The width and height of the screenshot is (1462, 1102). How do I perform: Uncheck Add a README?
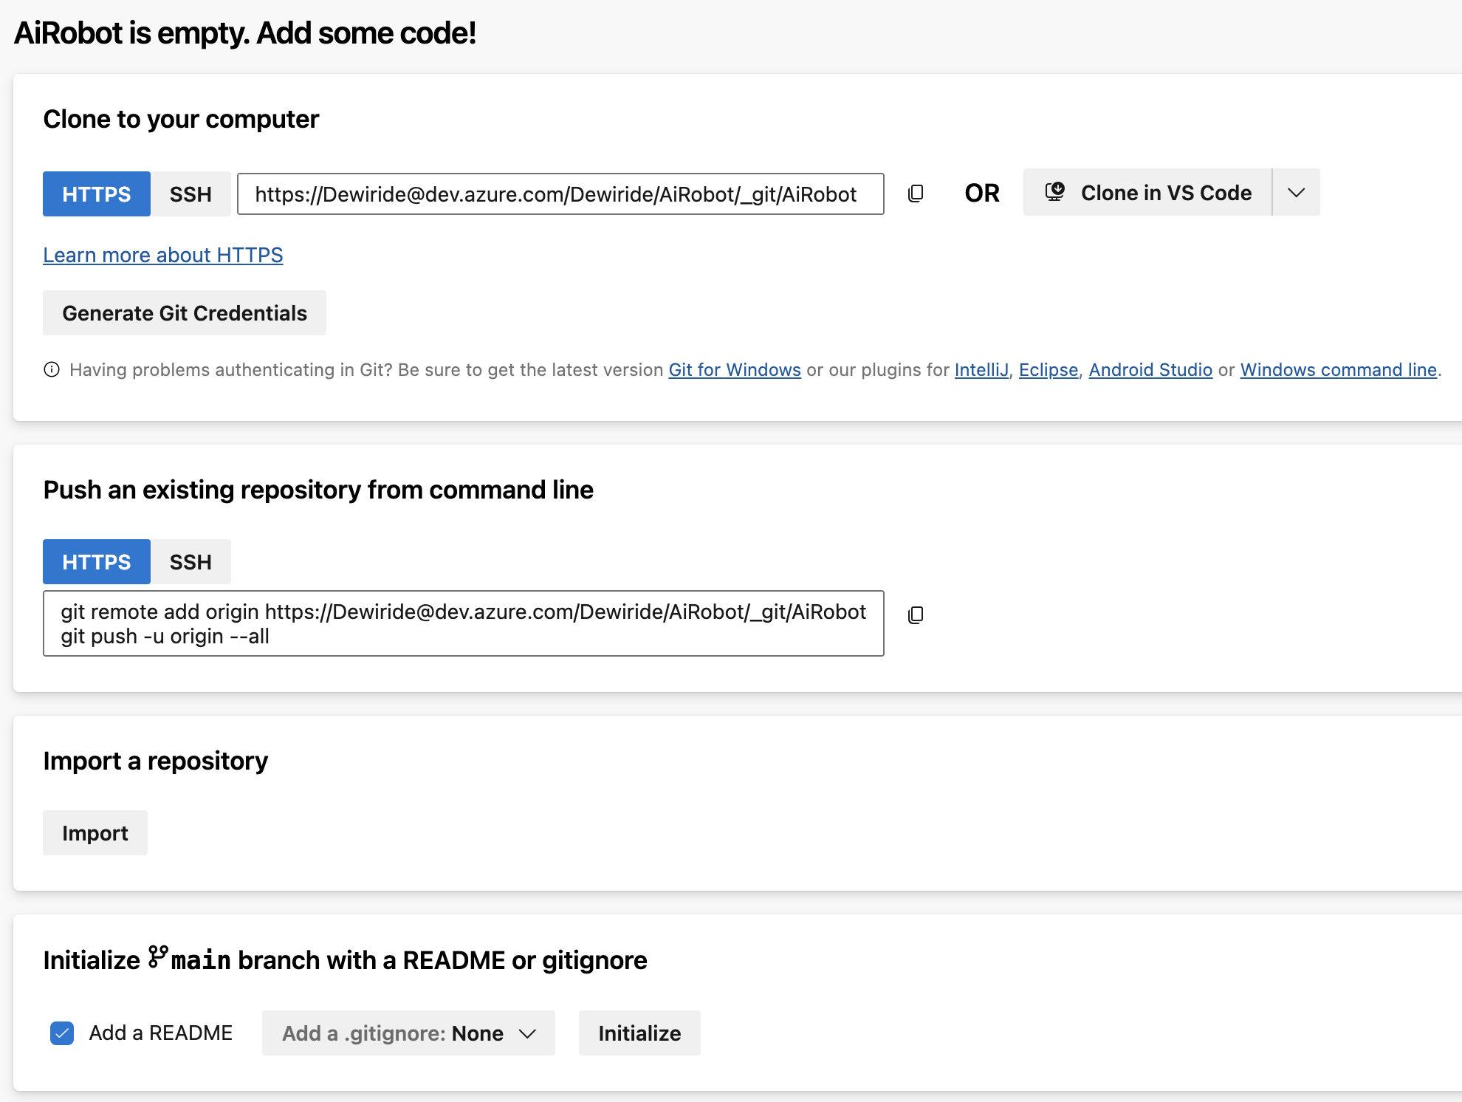coord(62,1033)
